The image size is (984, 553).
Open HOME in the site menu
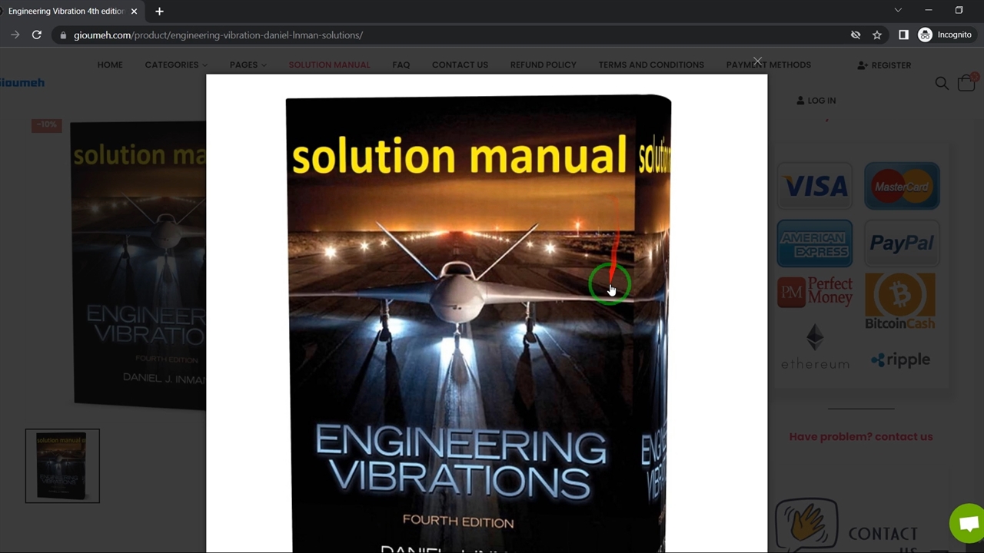[110, 65]
